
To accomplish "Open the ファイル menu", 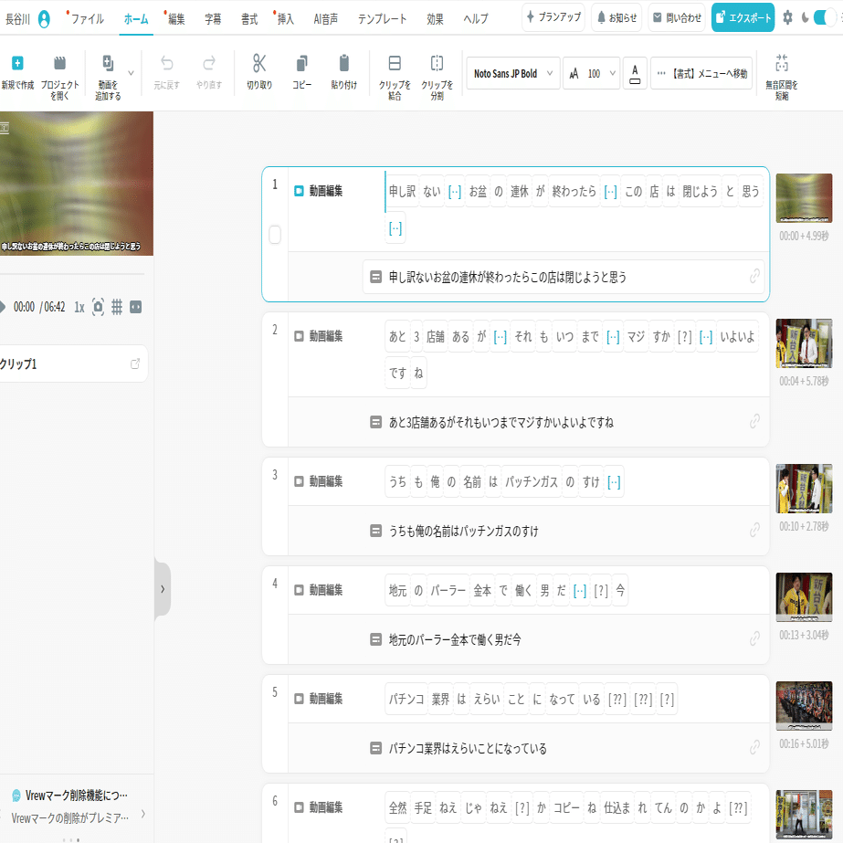I will coord(87,19).
